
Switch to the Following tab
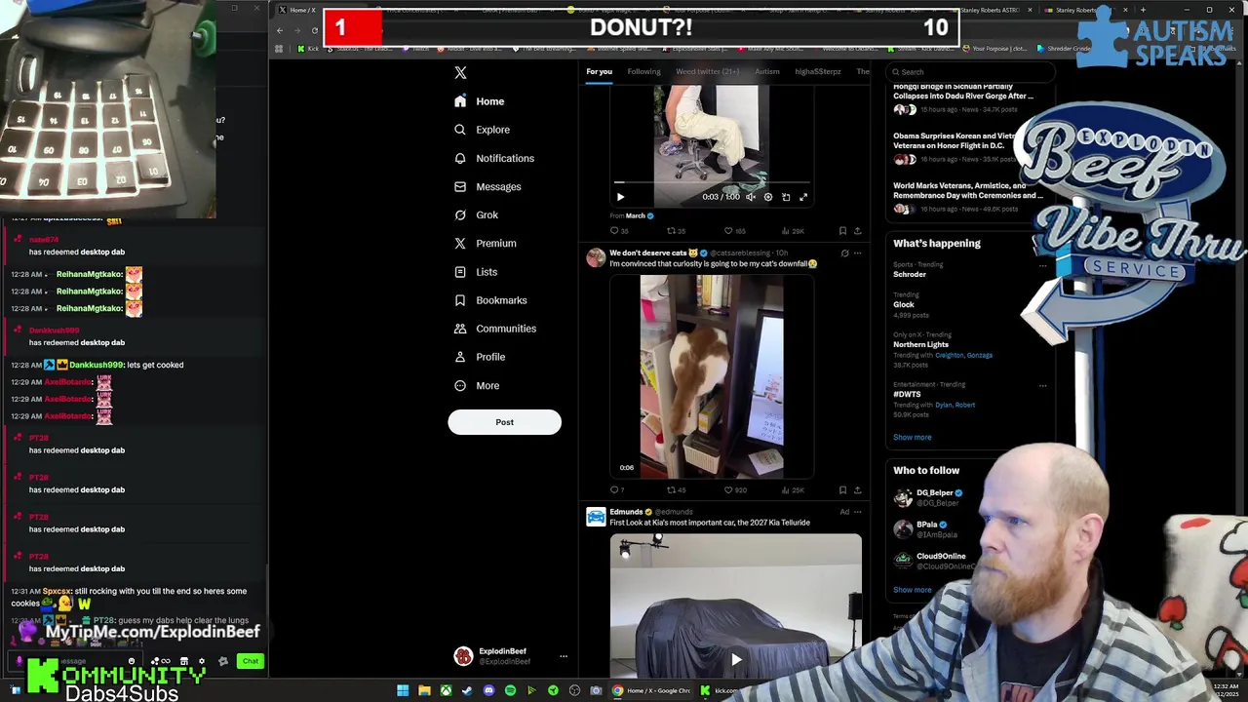[643, 71]
